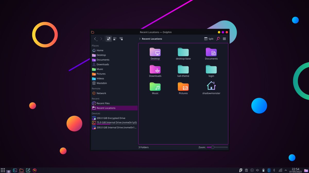The height and width of the screenshot is (173, 309).
Task: Expand the hidden system tray arrow
Action: pyautogui.click(x=286, y=170)
